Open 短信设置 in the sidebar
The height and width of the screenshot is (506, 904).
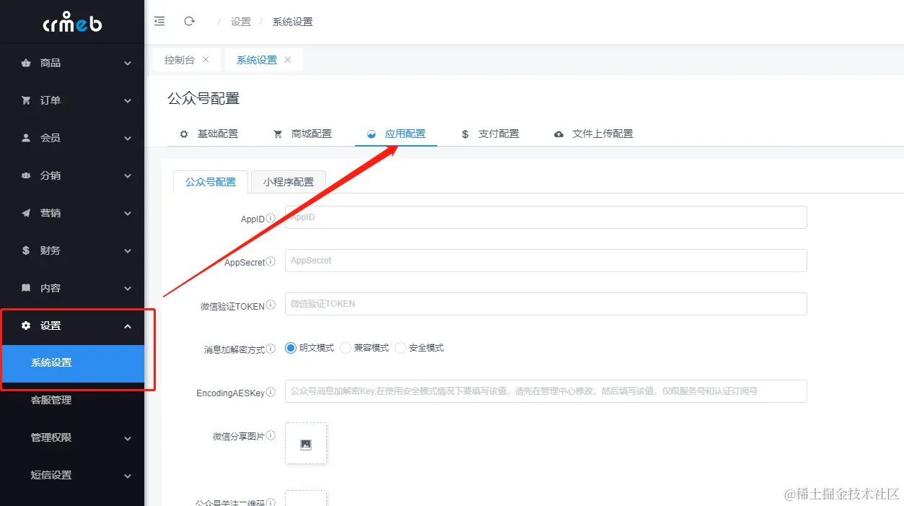click(72, 476)
